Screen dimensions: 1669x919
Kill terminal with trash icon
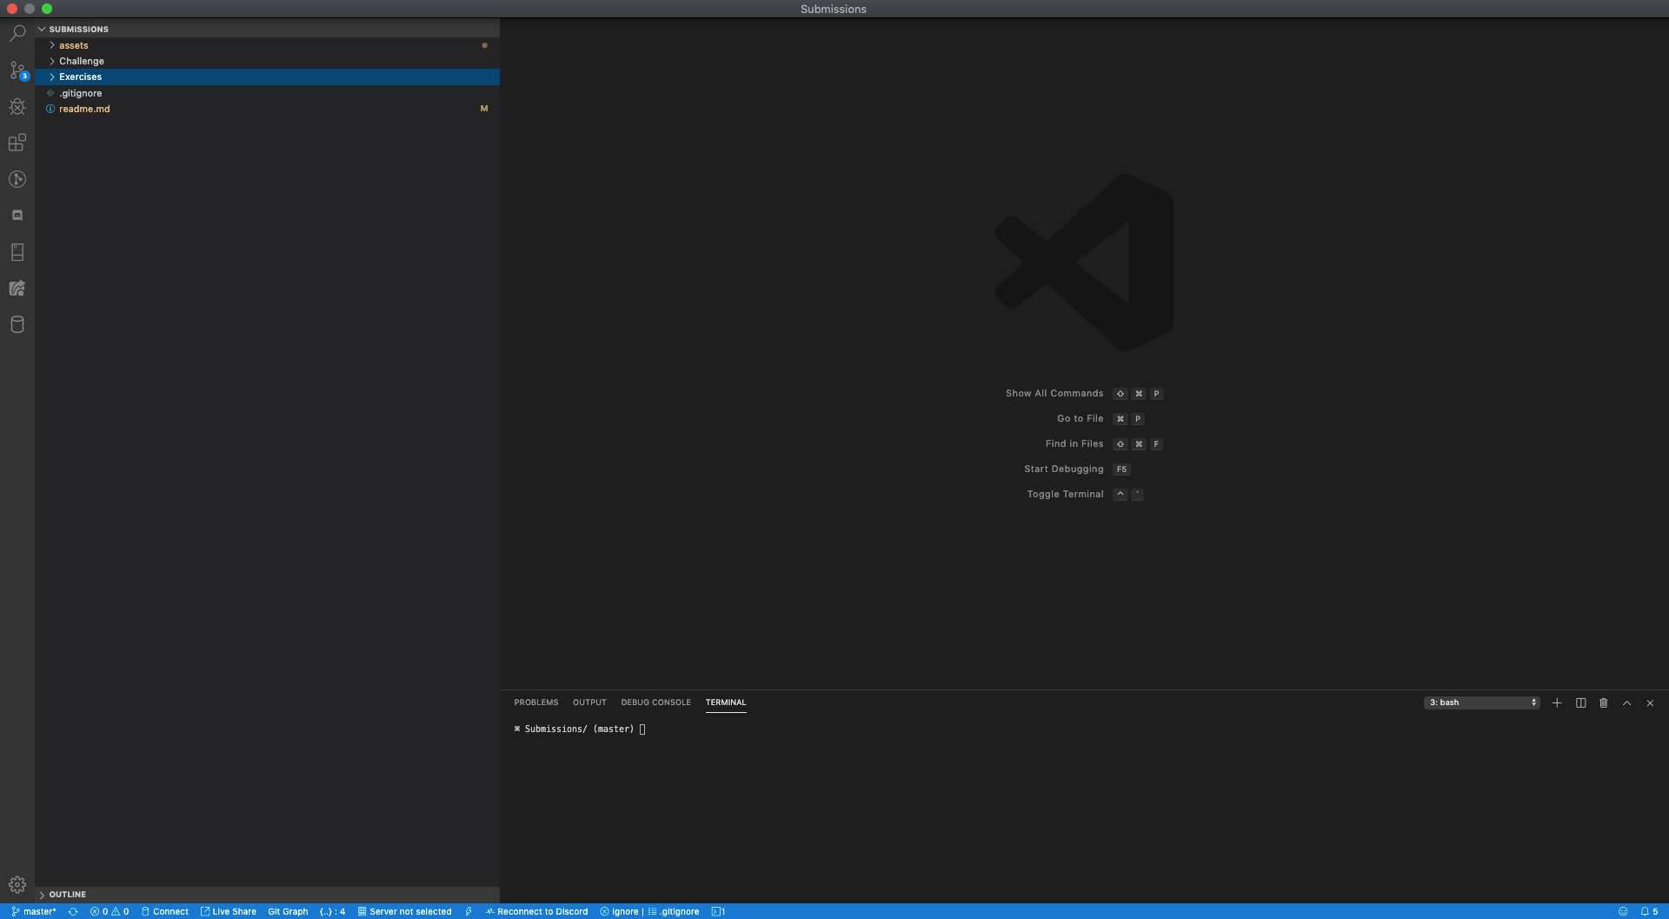click(1604, 703)
